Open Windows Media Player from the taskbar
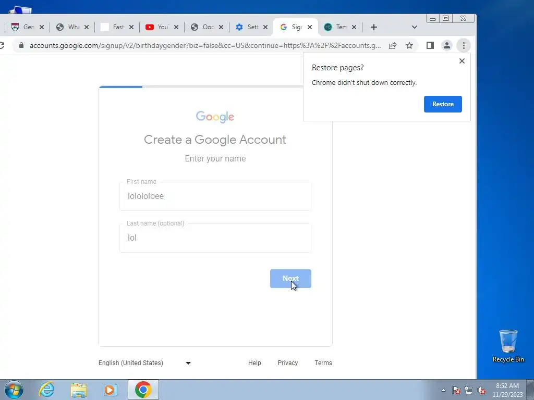This screenshot has height=400, width=534. click(111, 390)
